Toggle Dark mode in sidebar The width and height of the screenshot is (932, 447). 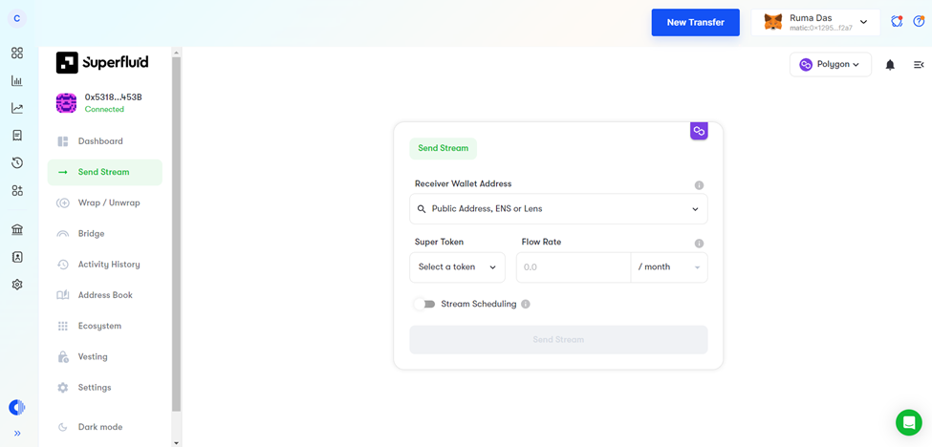click(99, 427)
